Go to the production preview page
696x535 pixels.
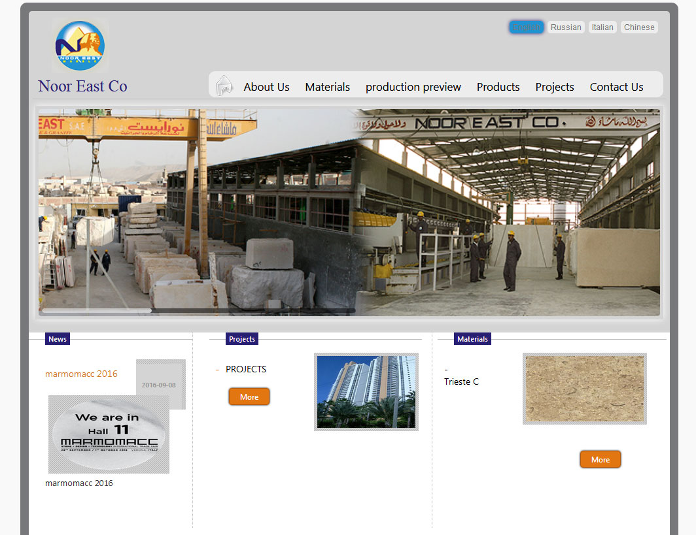pyautogui.click(x=413, y=87)
